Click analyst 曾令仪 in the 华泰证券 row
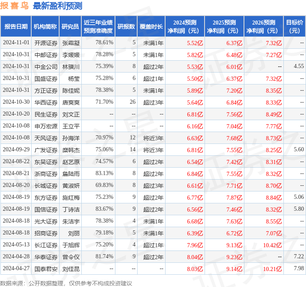 point(71,257)
